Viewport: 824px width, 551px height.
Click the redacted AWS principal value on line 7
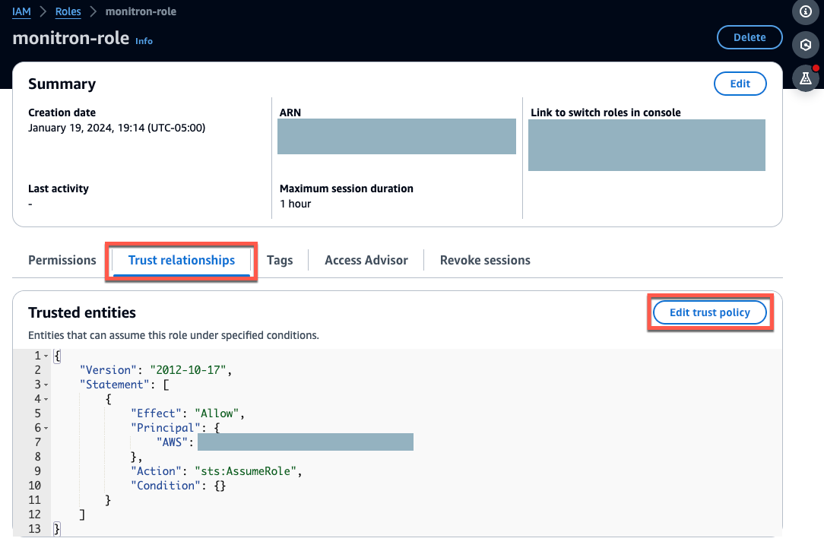point(304,442)
